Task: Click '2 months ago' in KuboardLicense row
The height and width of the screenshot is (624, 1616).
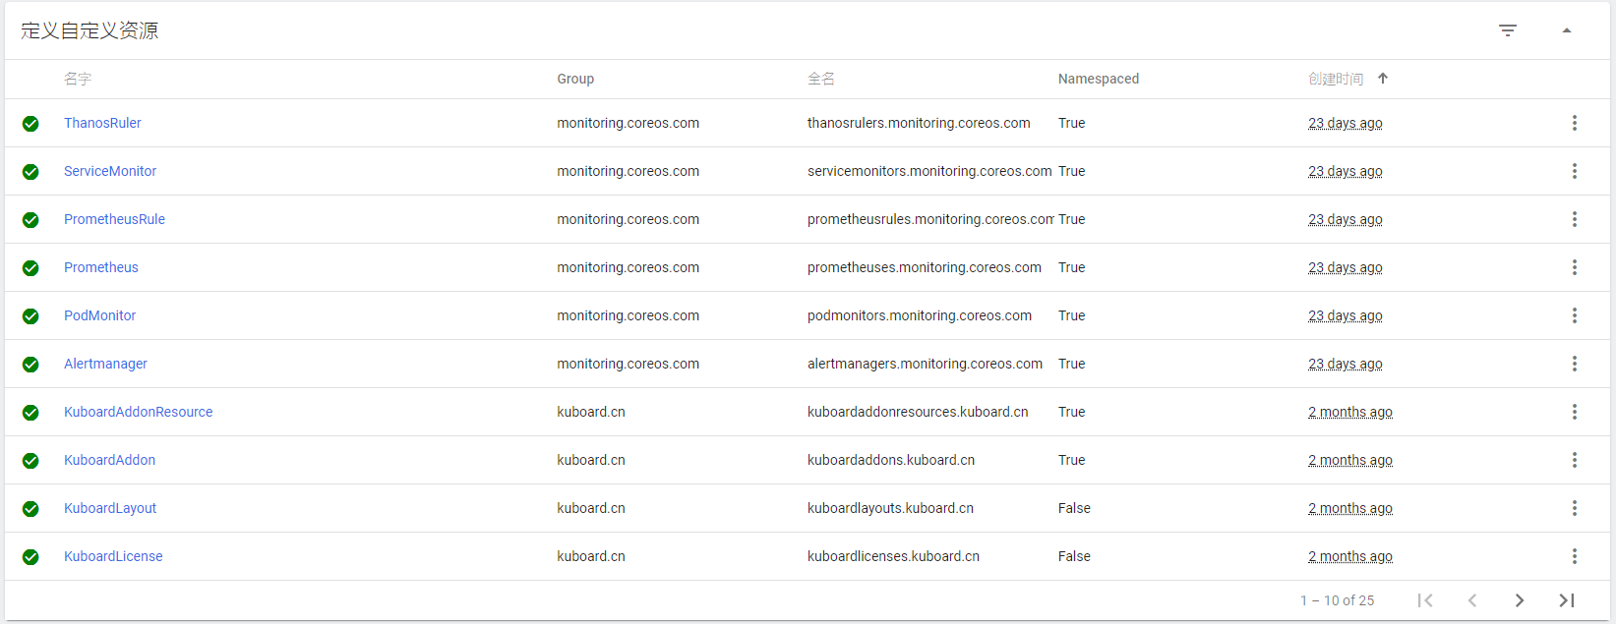Action: coord(1350,556)
